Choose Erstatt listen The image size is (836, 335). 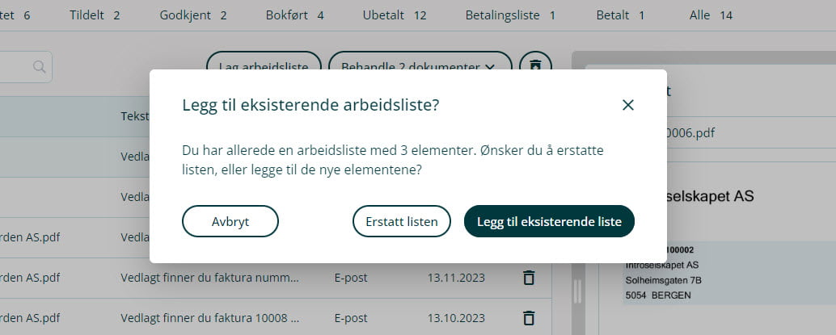(x=402, y=221)
